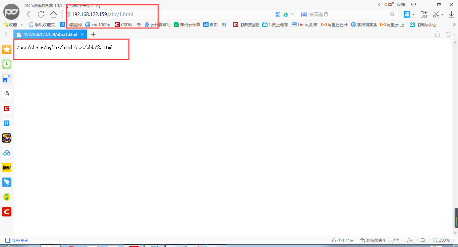
Task: Open 云计算常用 bookmark folder
Action: pos(158,24)
